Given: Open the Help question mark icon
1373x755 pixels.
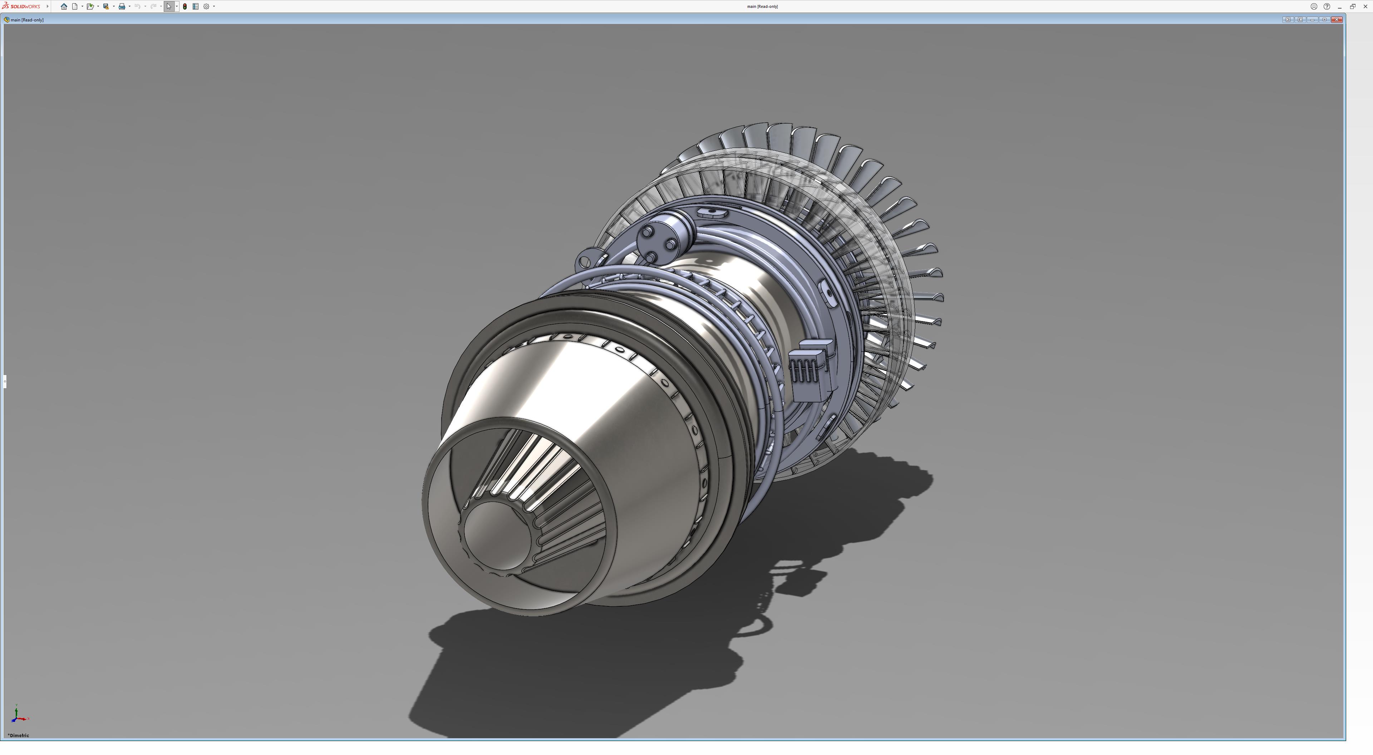Looking at the screenshot, I should [x=1327, y=6].
